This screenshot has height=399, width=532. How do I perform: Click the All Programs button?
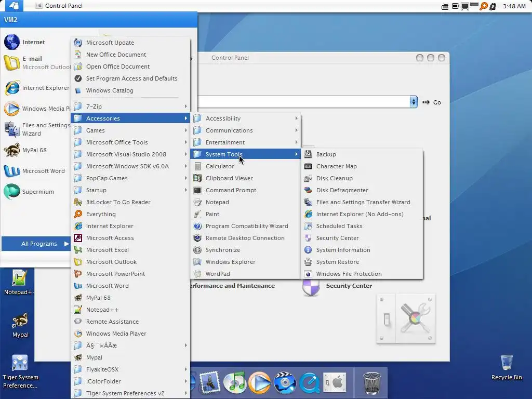coord(36,244)
